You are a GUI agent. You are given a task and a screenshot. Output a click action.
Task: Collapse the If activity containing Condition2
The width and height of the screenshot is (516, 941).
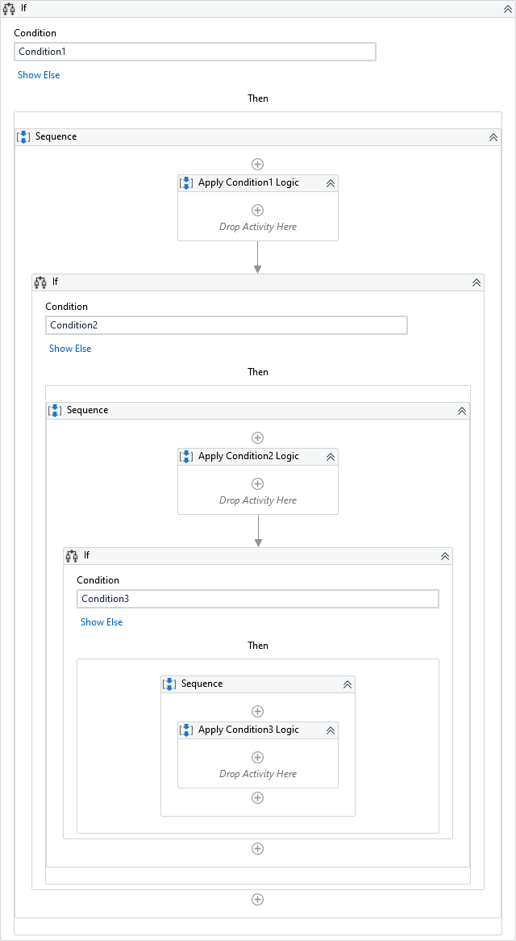(x=476, y=282)
